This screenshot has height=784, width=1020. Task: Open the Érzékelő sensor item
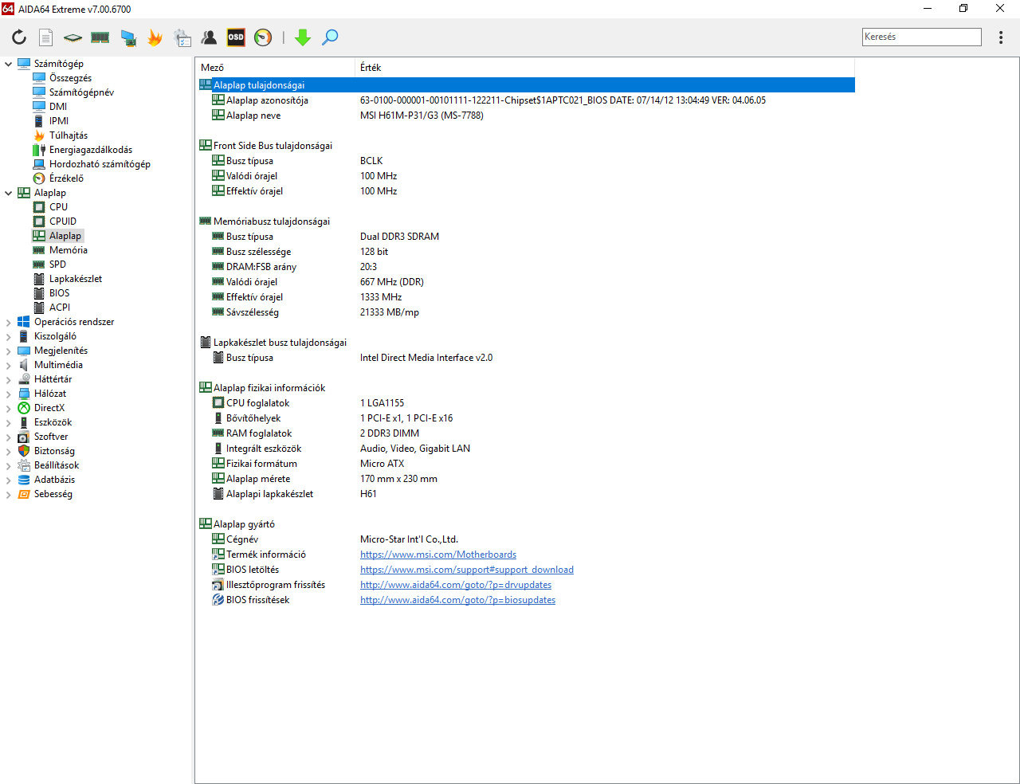click(66, 178)
